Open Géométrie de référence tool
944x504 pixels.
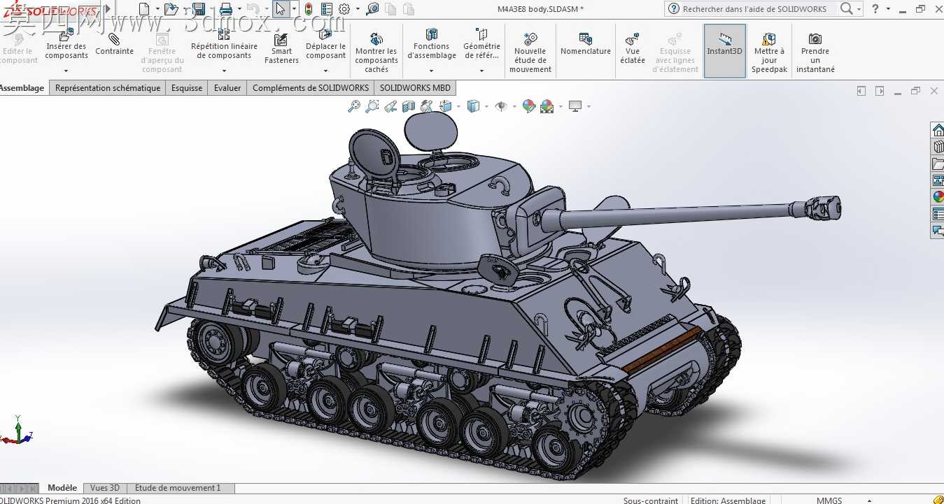481,43
